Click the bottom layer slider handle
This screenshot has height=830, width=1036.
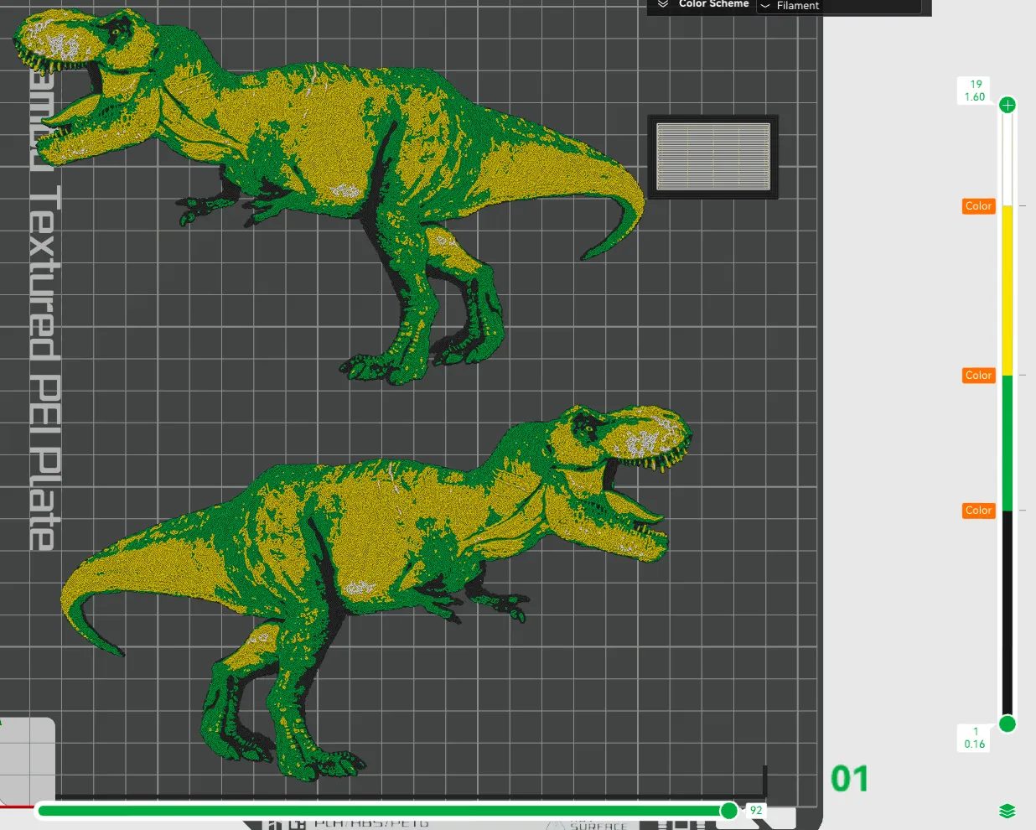[x=1008, y=724]
